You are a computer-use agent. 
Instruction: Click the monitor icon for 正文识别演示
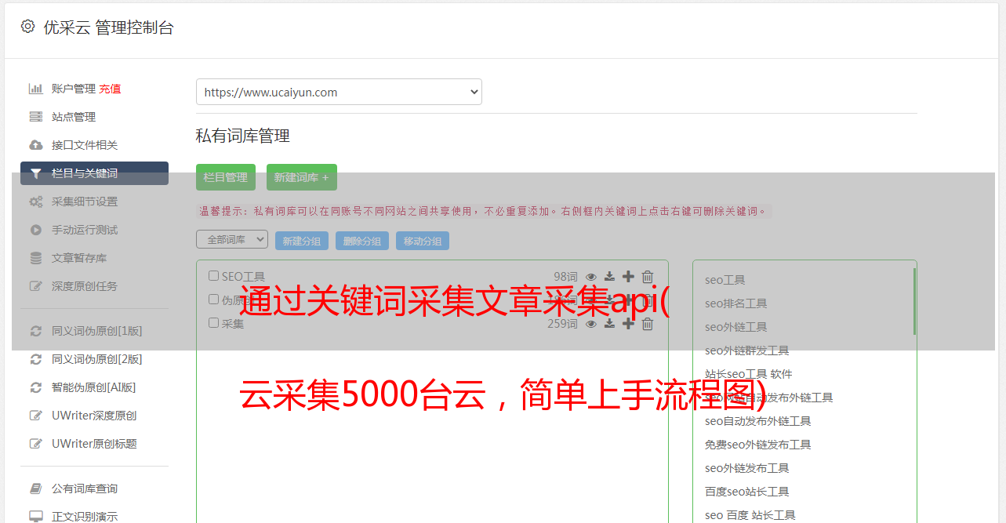[x=35, y=517]
